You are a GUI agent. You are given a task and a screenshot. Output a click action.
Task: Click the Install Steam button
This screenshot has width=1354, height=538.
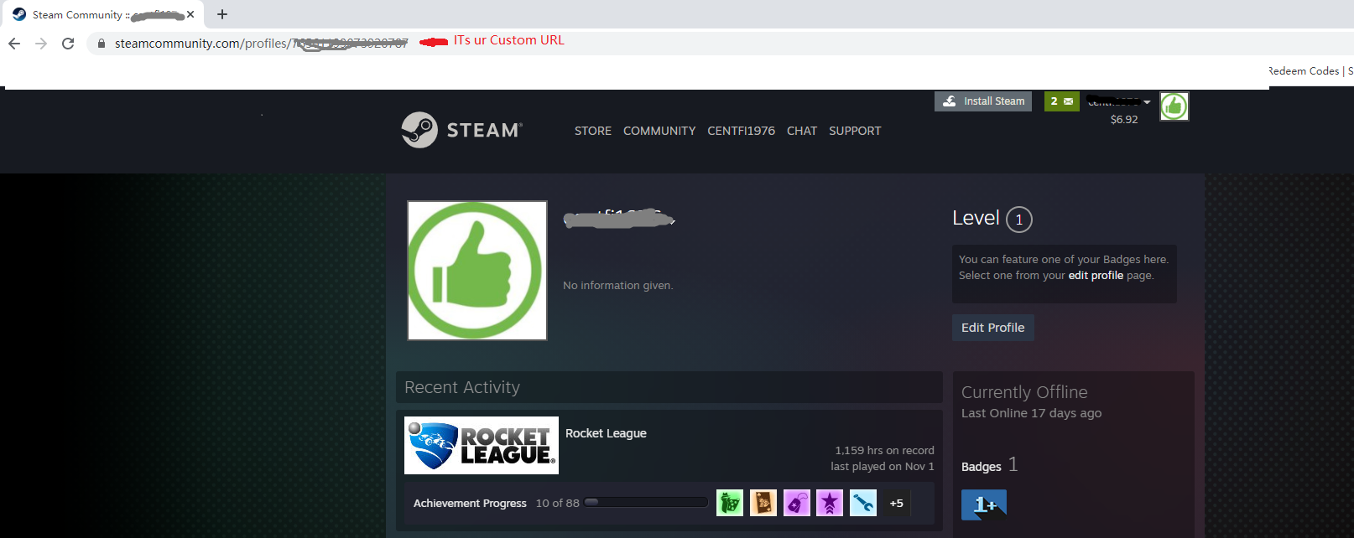[x=983, y=101]
